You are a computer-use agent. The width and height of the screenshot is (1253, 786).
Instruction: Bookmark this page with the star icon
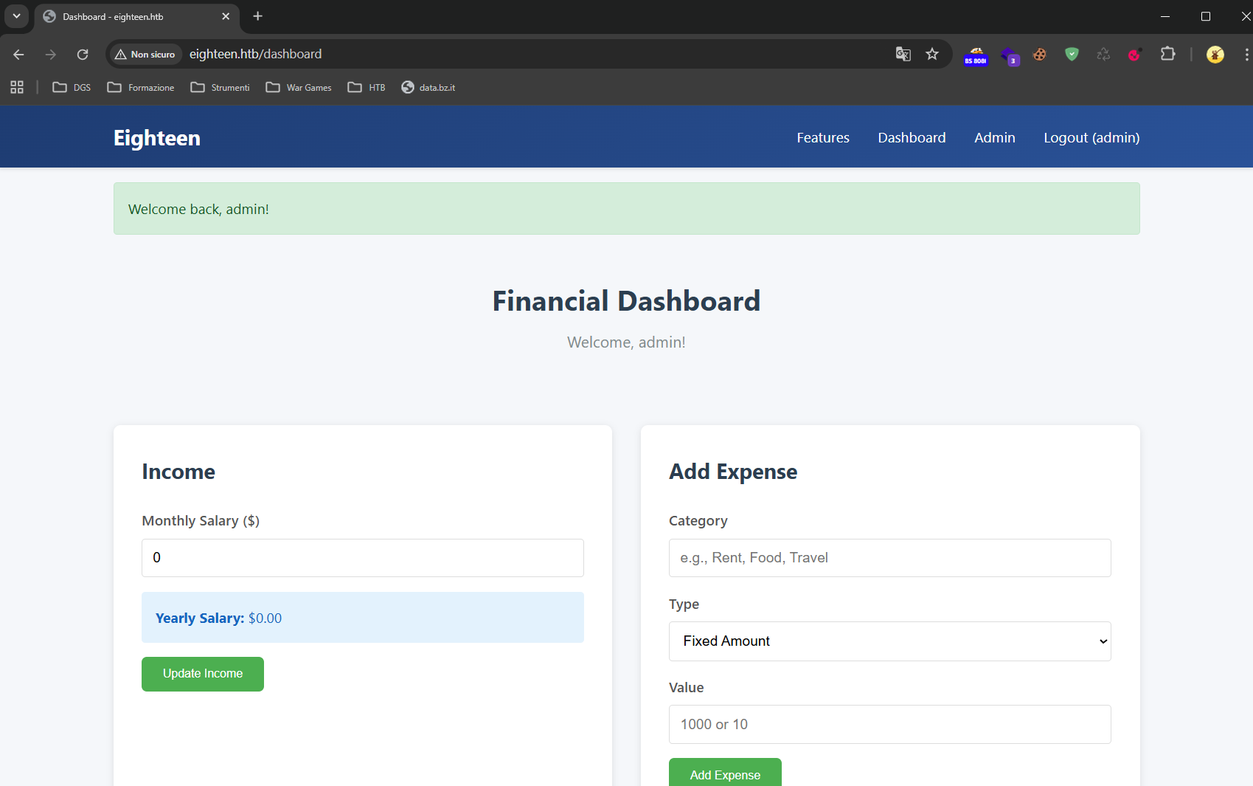932,54
